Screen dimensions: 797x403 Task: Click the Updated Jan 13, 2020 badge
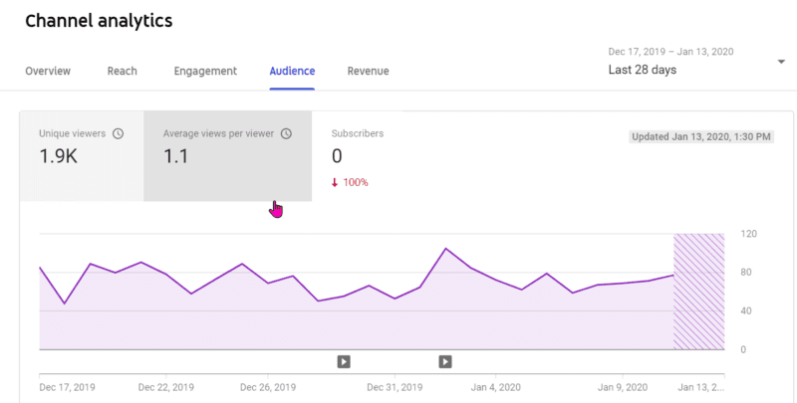[x=701, y=137]
